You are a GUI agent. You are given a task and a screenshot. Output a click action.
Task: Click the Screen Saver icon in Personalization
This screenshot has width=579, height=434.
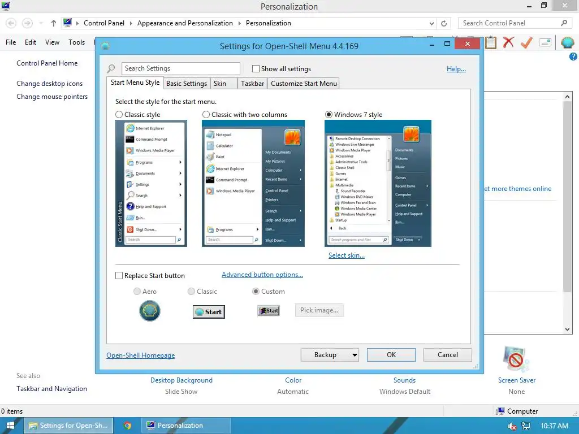point(516,359)
